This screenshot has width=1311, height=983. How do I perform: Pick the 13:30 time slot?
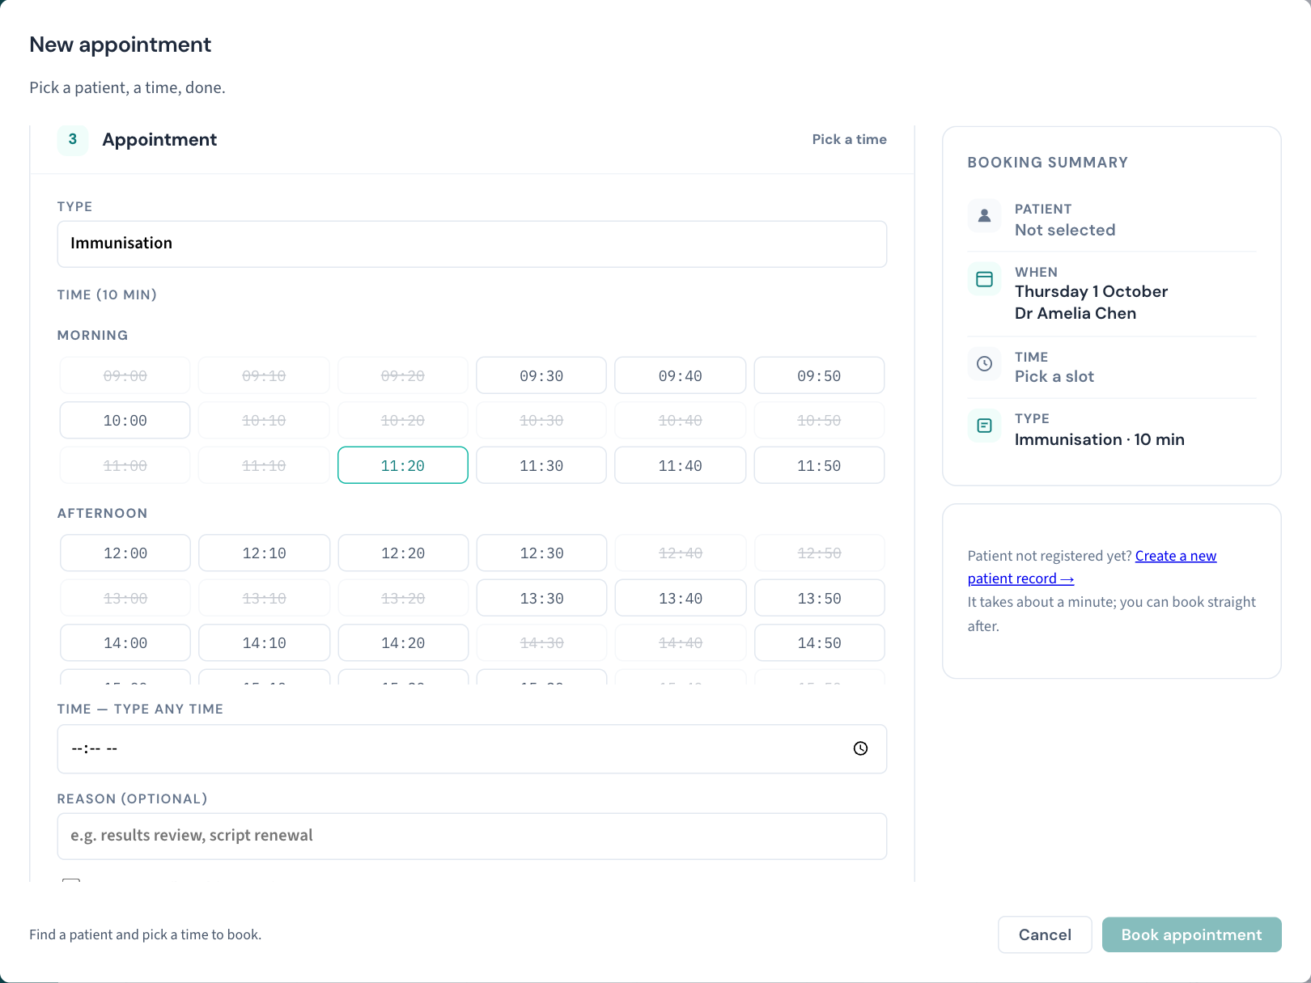coord(541,598)
